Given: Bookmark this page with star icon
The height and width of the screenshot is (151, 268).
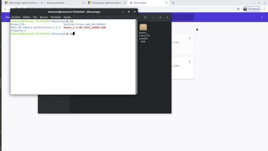Looking at the screenshot, I should [x=238, y=9].
